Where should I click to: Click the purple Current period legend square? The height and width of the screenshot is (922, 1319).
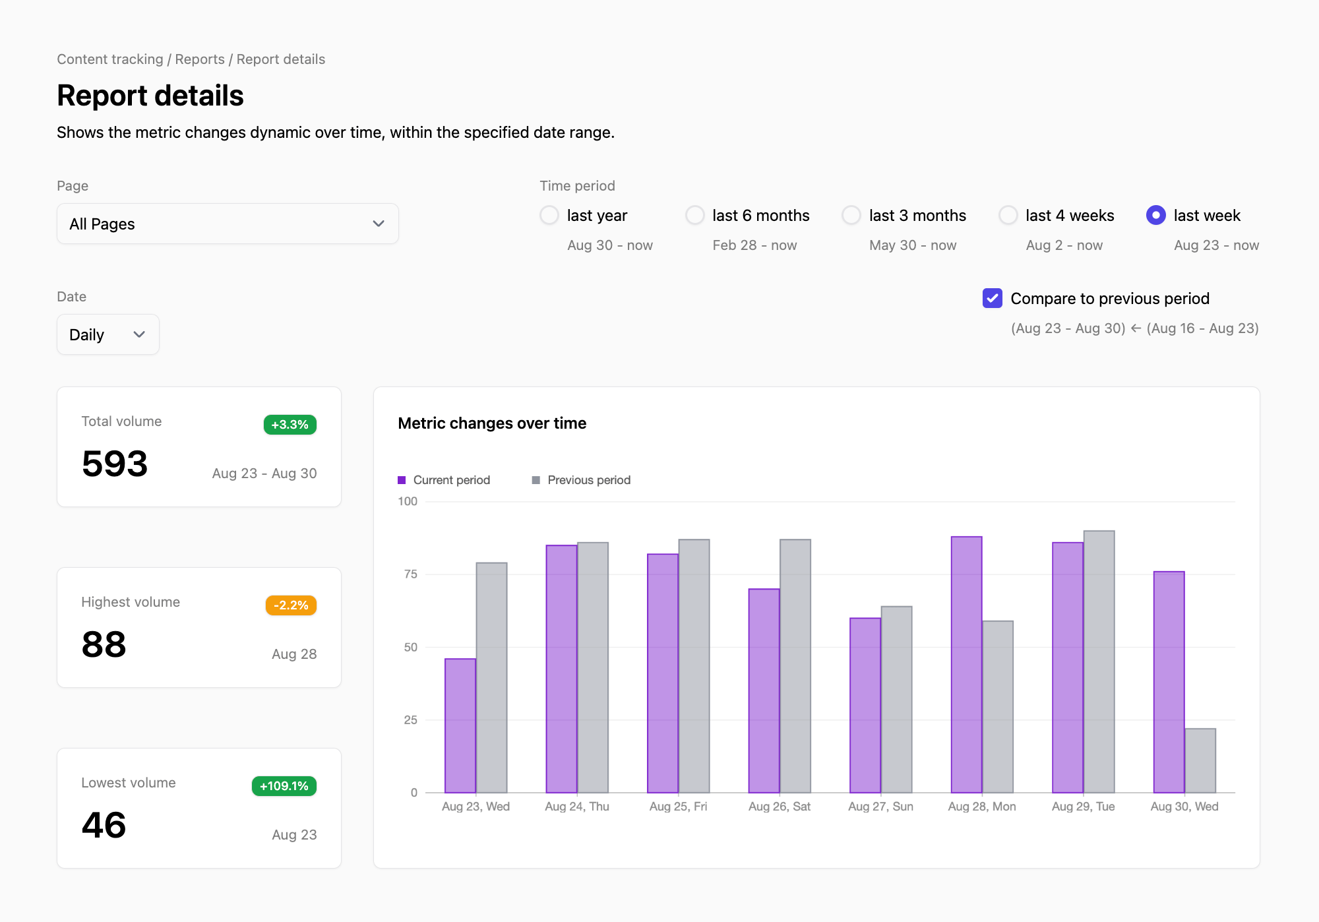(x=402, y=480)
